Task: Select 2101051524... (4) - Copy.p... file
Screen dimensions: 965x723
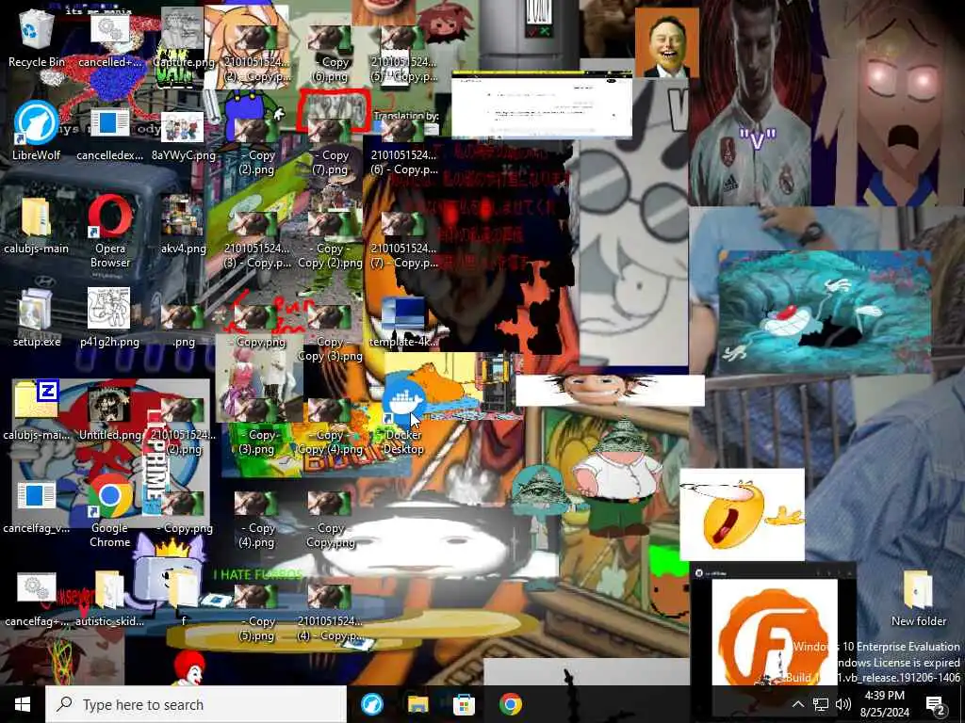Action: 329,612
